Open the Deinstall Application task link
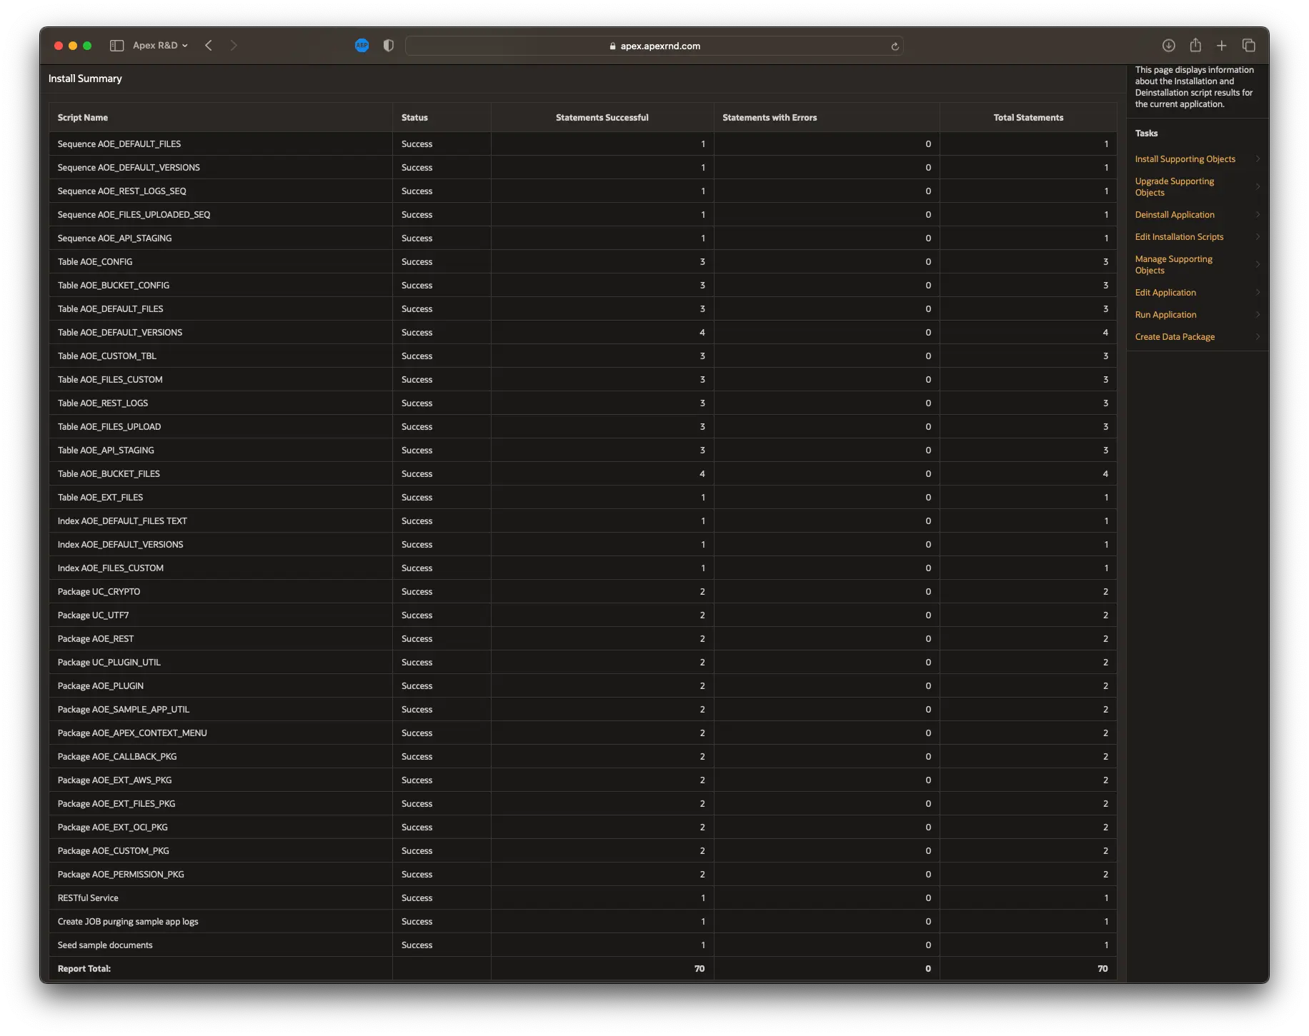 (1175, 215)
